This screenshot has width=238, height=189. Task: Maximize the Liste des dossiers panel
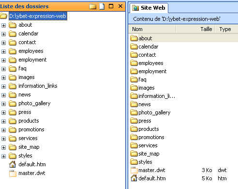tap(111, 6)
